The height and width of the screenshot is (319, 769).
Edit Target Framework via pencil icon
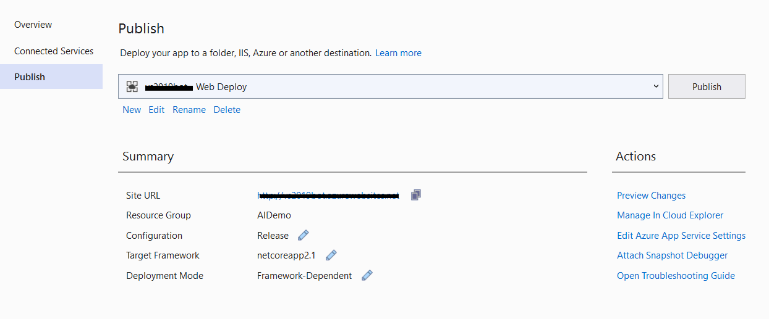(331, 255)
